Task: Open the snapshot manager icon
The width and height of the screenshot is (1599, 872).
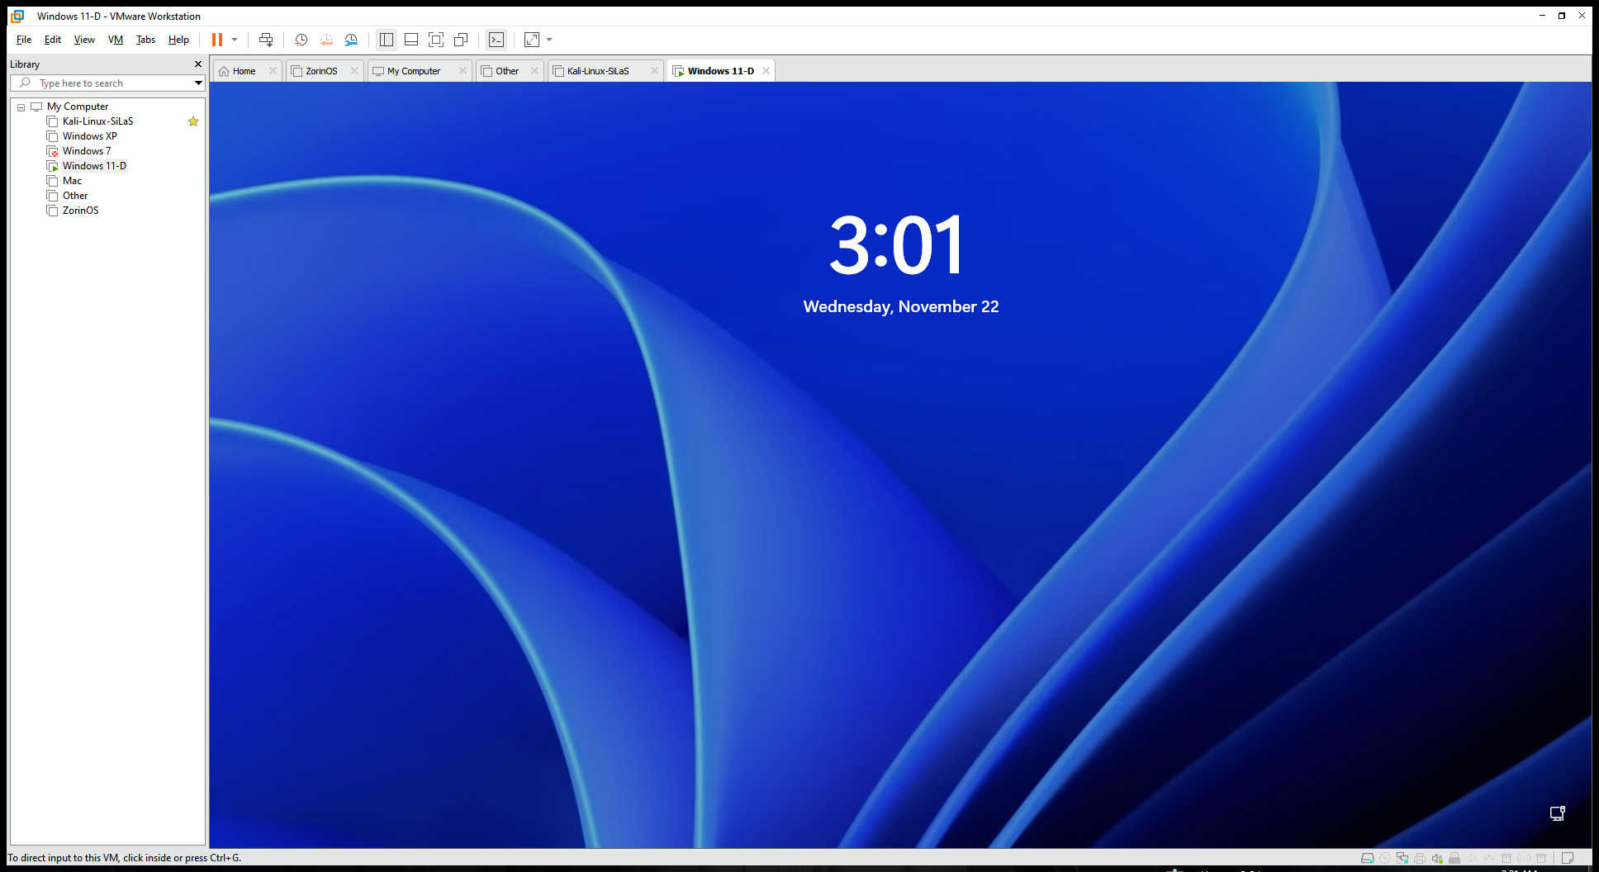Action: (351, 40)
